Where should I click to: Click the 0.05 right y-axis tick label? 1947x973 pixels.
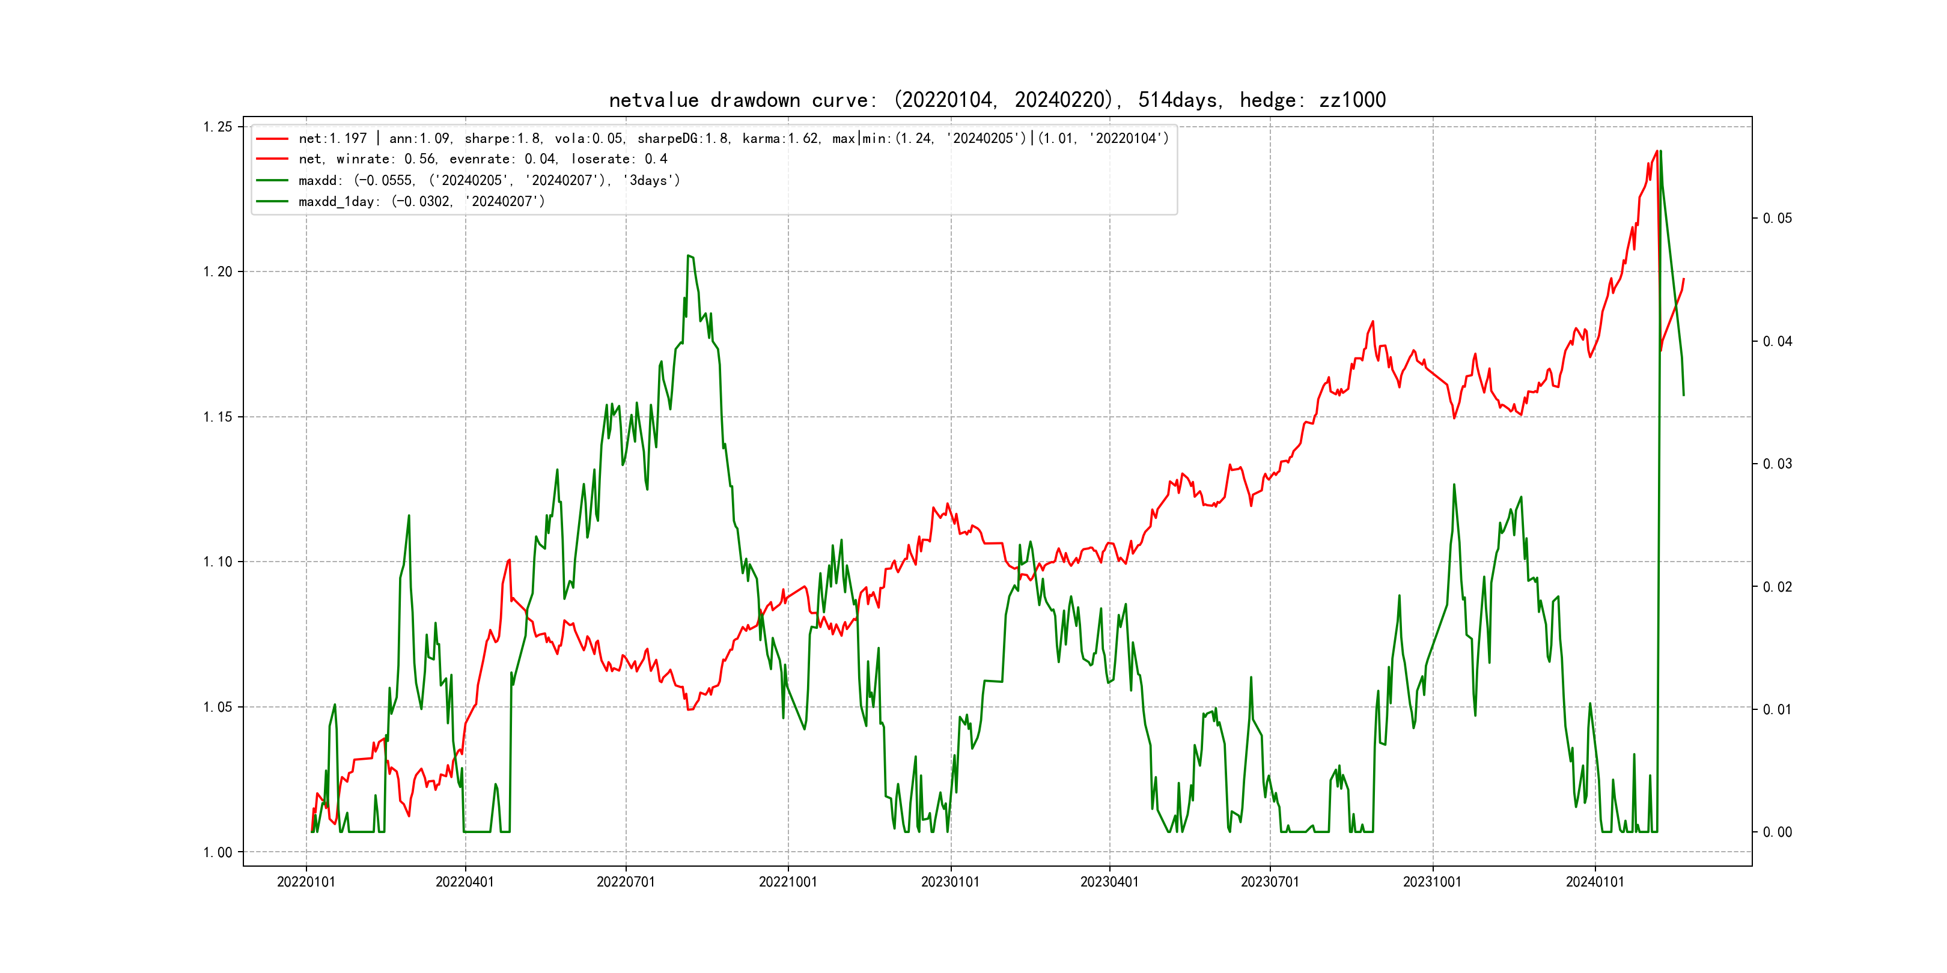pyautogui.click(x=1777, y=218)
